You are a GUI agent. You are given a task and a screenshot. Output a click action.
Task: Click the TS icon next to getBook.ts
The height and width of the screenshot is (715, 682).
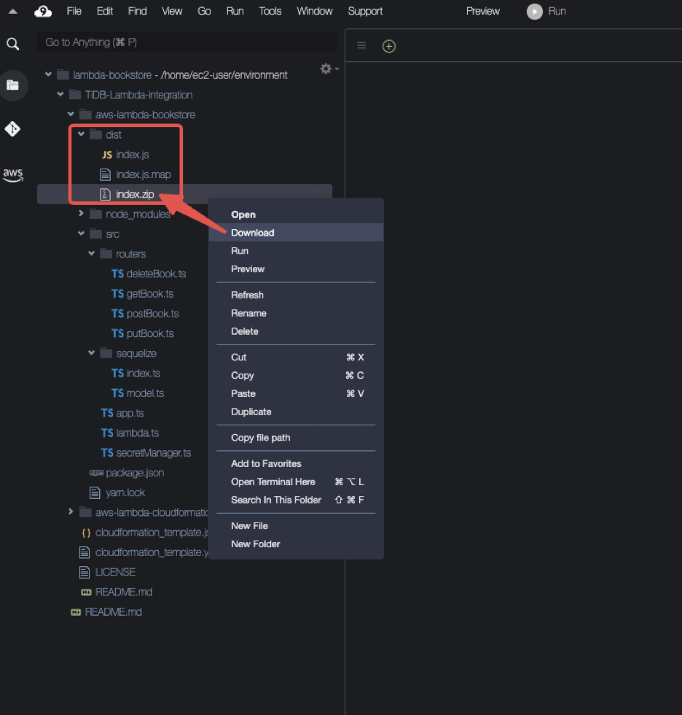pyautogui.click(x=117, y=293)
